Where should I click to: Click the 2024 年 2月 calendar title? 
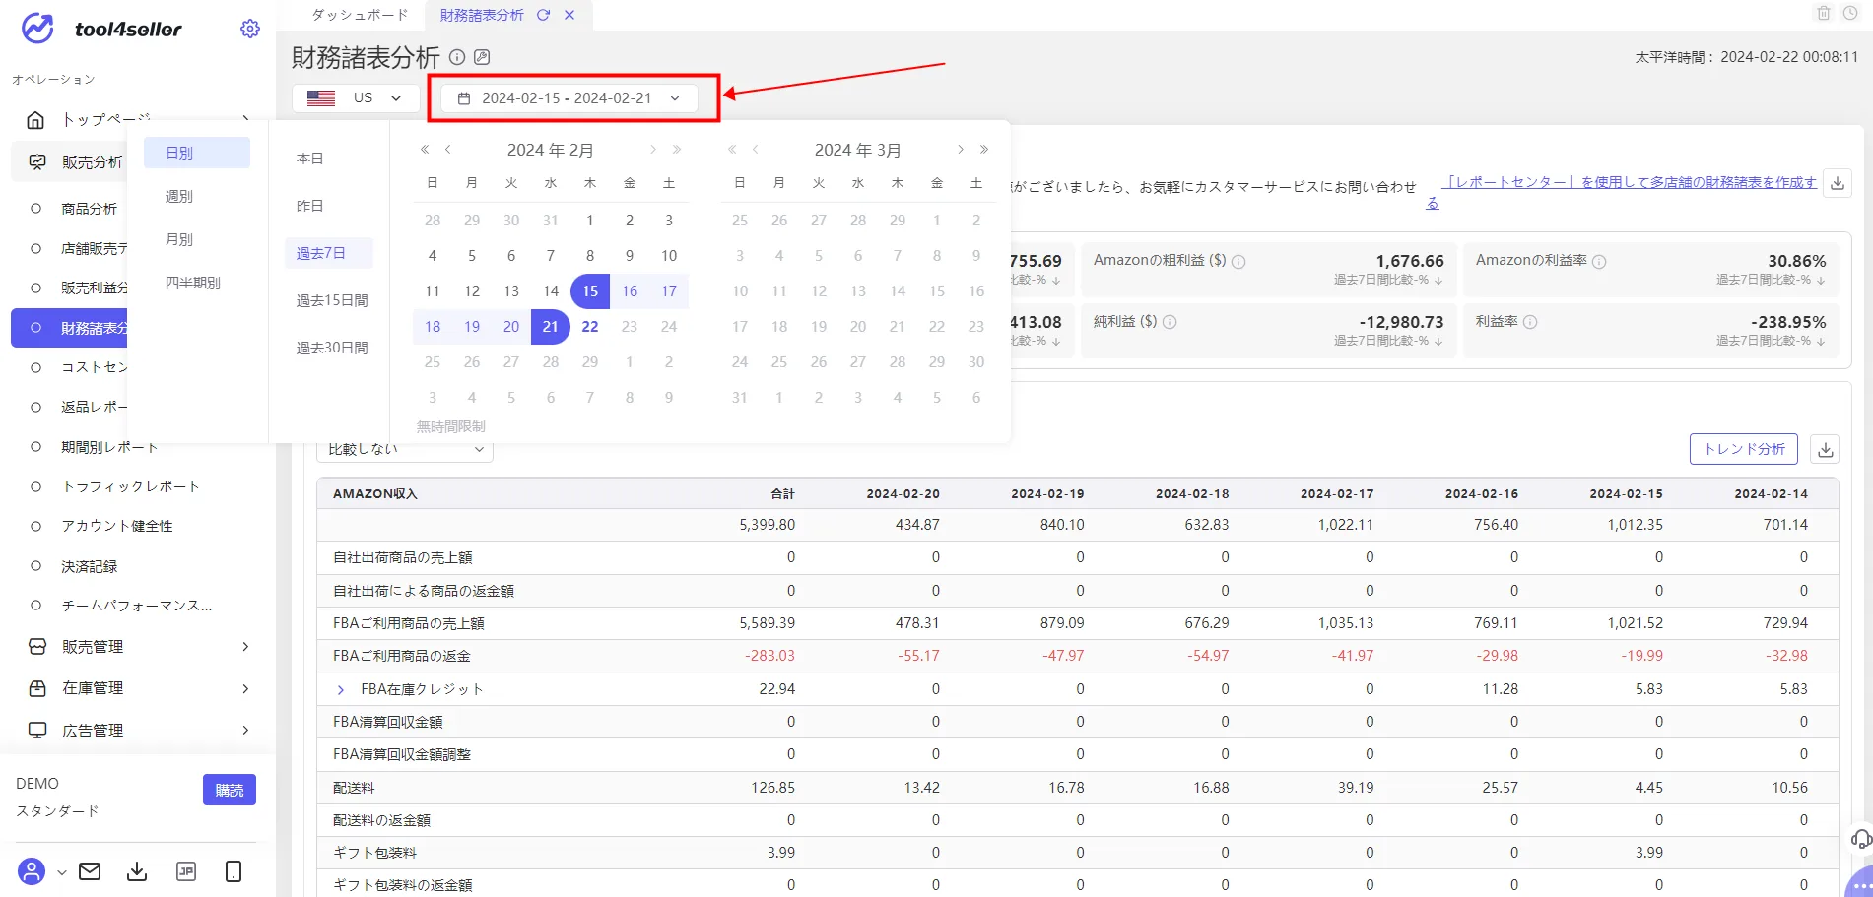point(550,150)
